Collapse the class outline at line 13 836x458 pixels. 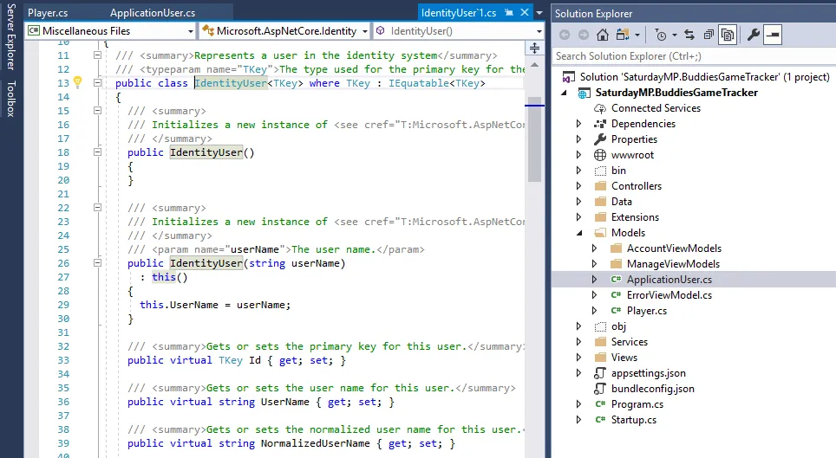click(98, 82)
